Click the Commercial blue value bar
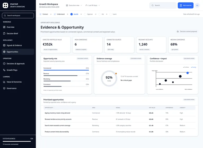The width and height of the screenshot is (203, 148). pos(66,70)
